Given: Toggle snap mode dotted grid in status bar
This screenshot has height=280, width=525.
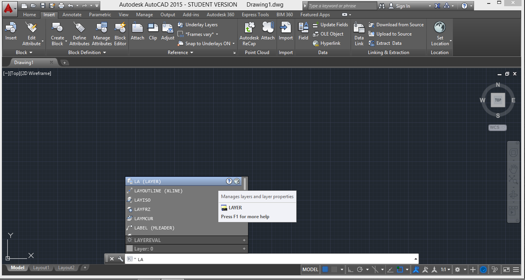Looking at the screenshot, I should (334, 270).
